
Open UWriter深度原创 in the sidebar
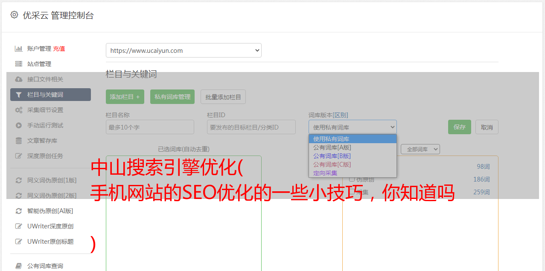50,226
